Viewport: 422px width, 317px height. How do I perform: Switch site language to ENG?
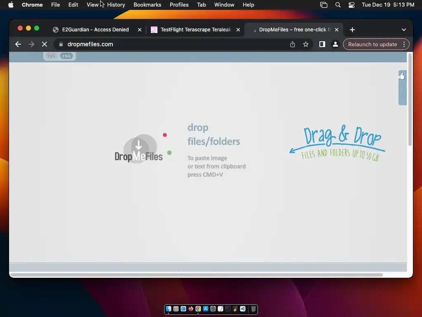click(66, 56)
